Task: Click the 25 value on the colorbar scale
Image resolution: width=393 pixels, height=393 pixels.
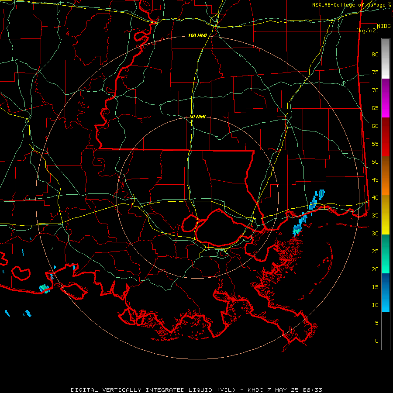Action: 375,252
